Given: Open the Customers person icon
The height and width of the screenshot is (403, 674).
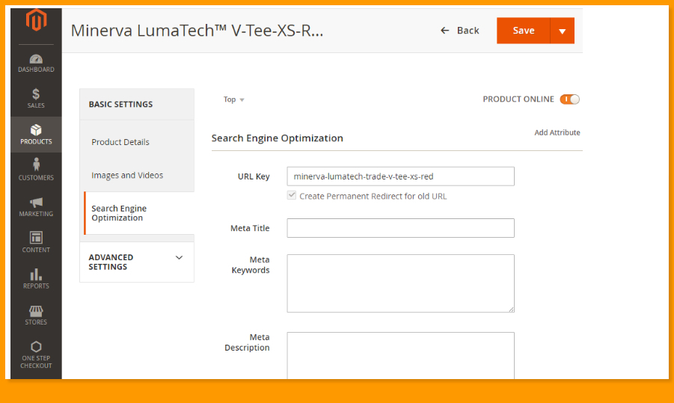Looking at the screenshot, I should tap(36, 165).
